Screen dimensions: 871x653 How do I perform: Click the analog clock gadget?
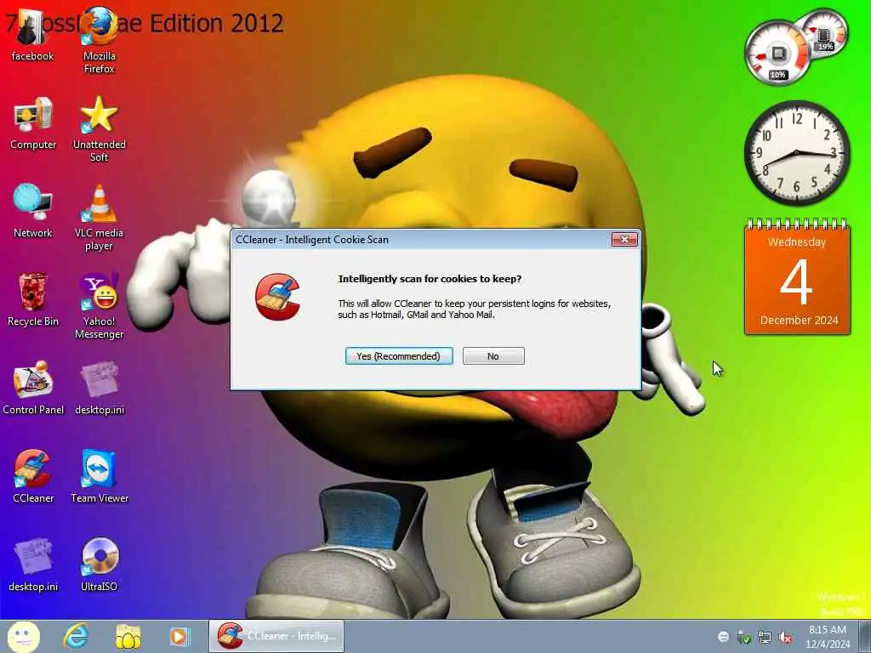(796, 153)
